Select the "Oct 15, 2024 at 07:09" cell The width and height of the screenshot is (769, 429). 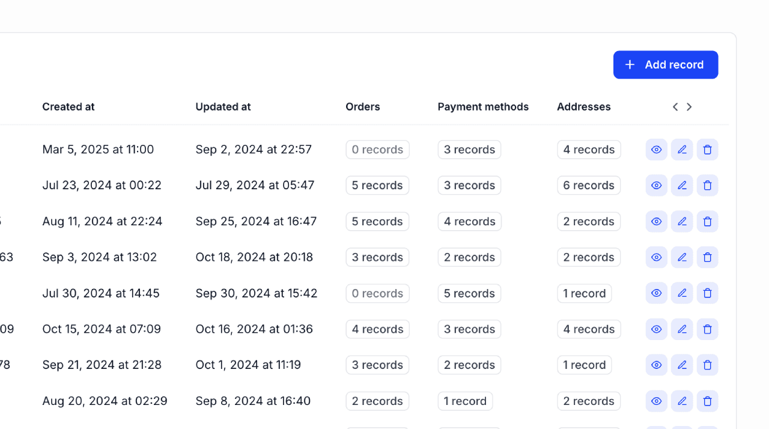pos(102,329)
